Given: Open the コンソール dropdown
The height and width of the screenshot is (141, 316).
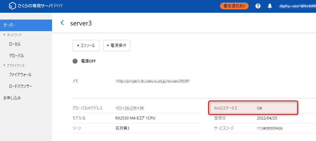Looking at the screenshot, I should click(86, 46).
